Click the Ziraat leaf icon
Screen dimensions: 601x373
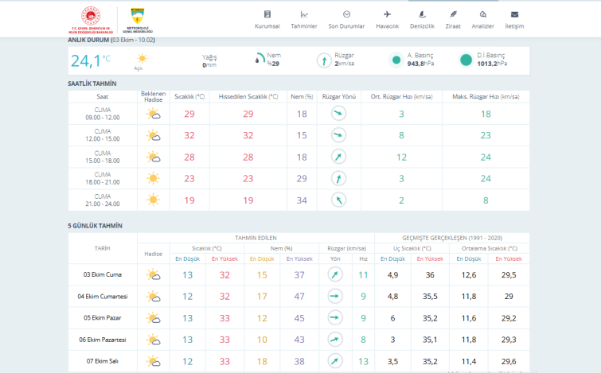(x=453, y=14)
